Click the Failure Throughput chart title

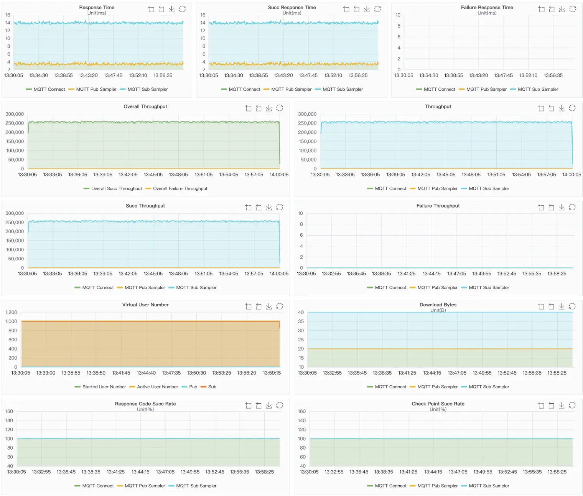[438, 206]
